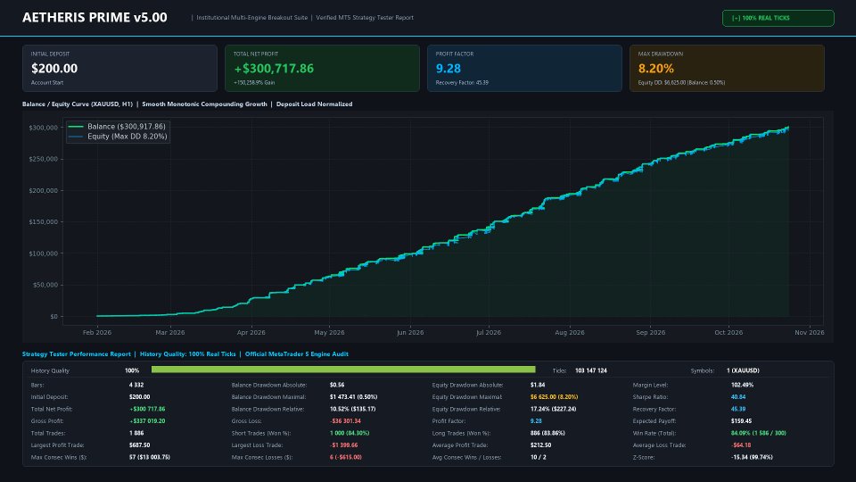Click Average Loss Trade value -$64.18
The width and height of the screenshot is (856, 482).
(x=741, y=445)
